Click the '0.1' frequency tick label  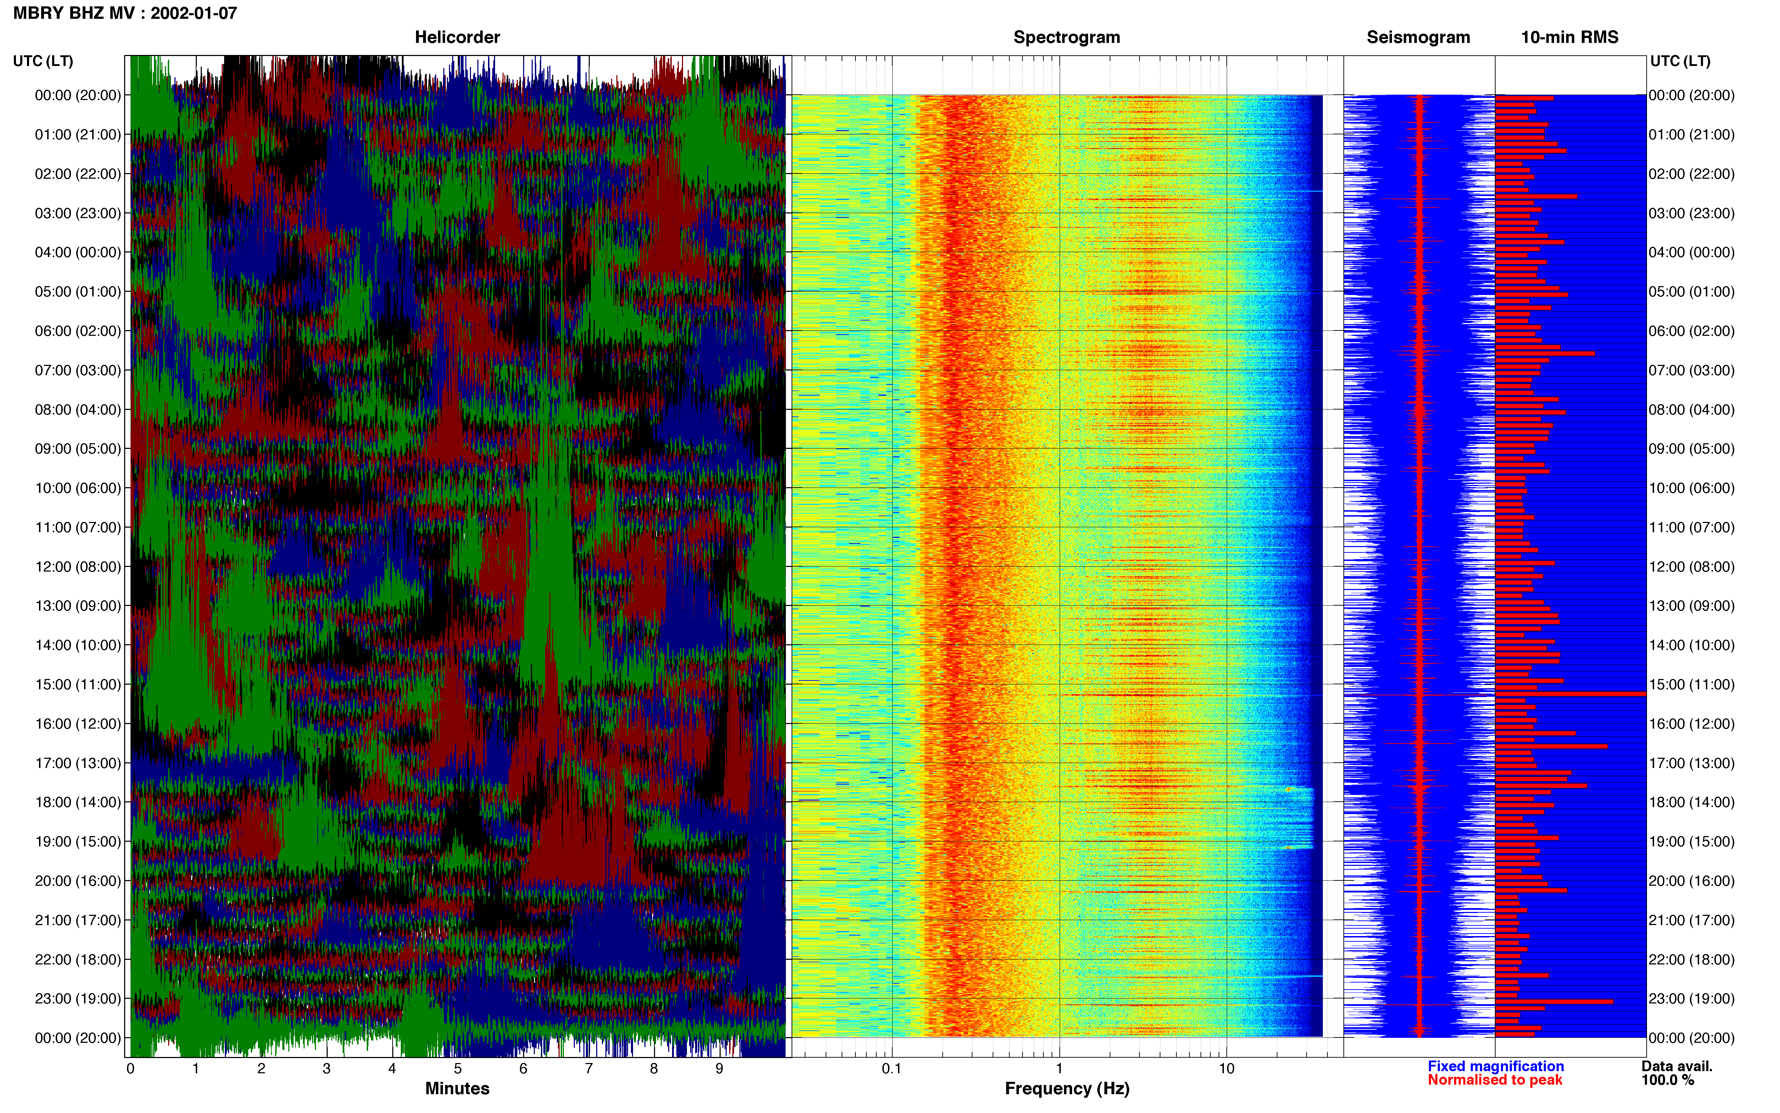pos(892,1068)
